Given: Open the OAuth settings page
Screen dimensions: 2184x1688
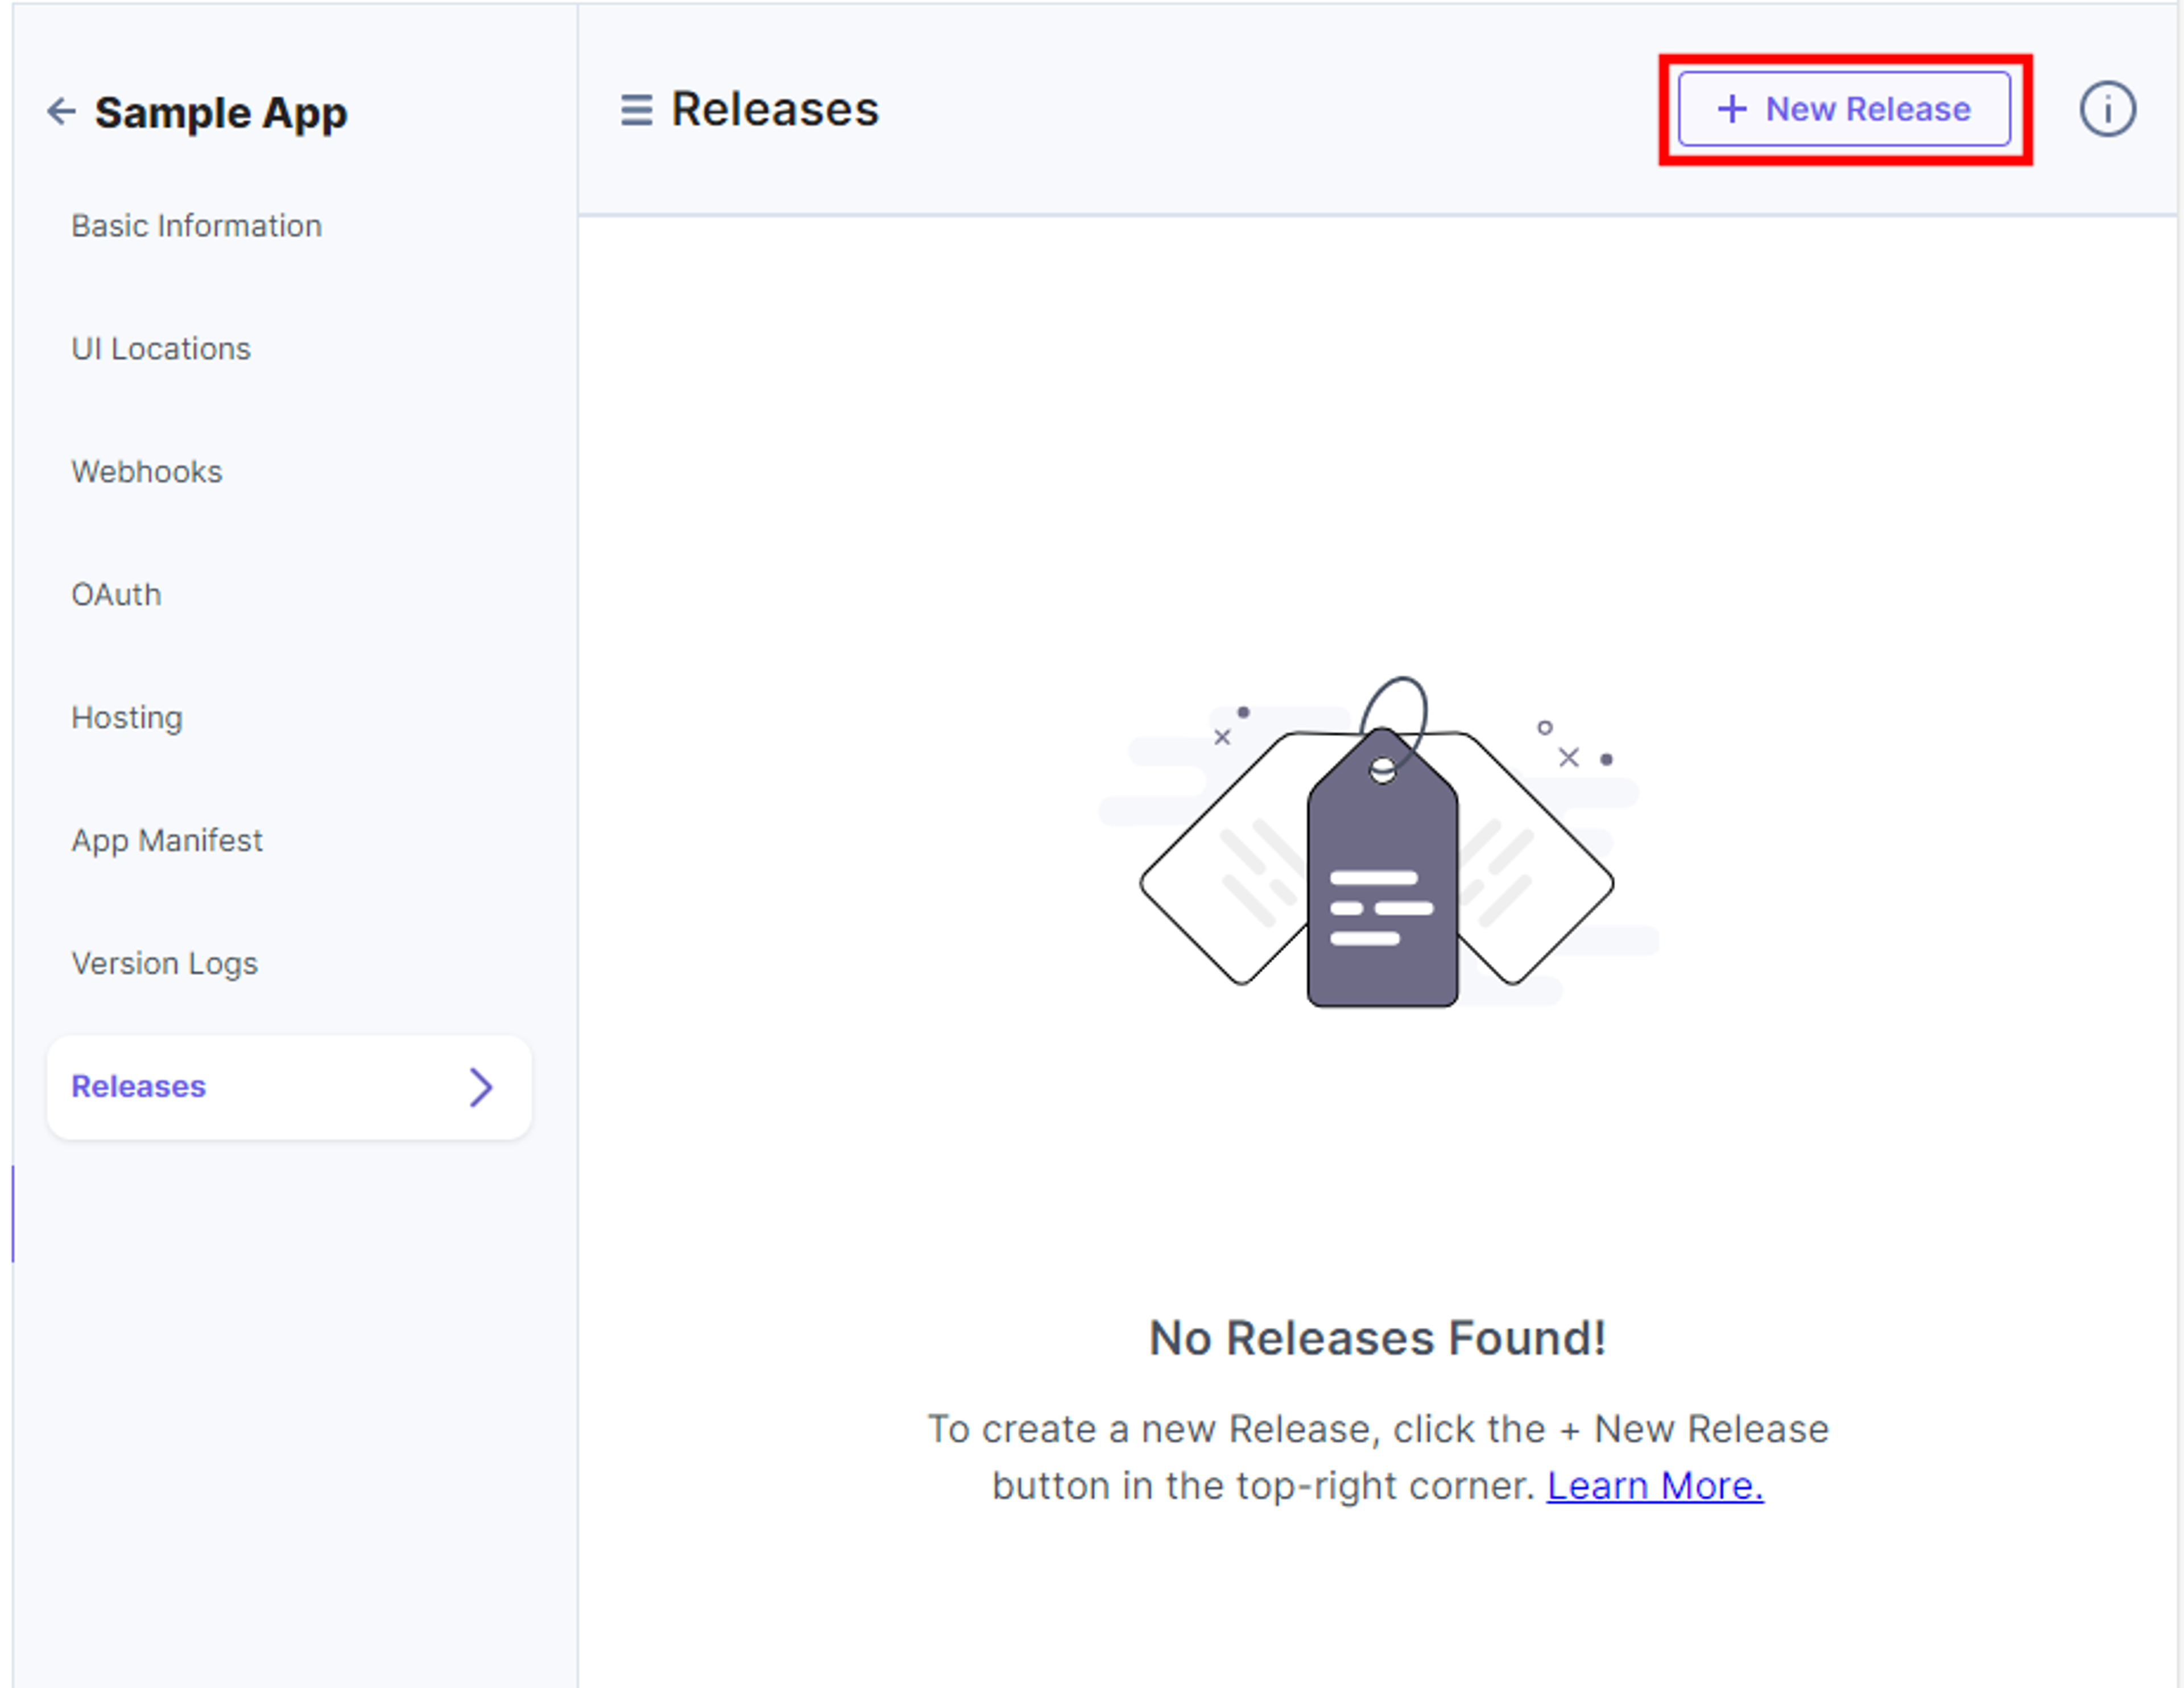Looking at the screenshot, I should coord(116,595).
